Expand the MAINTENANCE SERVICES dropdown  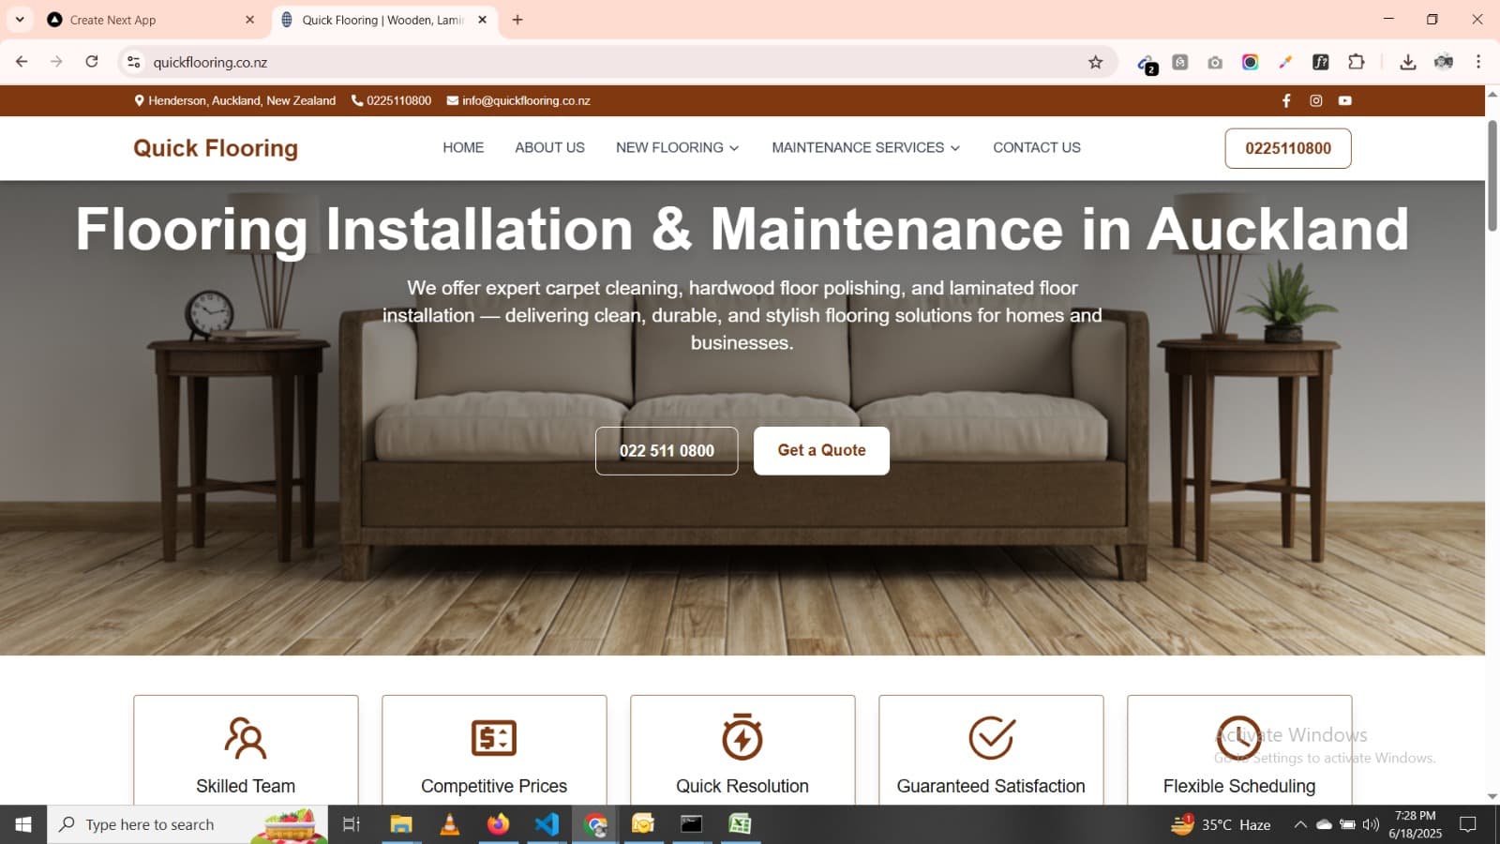click(864, 147)
